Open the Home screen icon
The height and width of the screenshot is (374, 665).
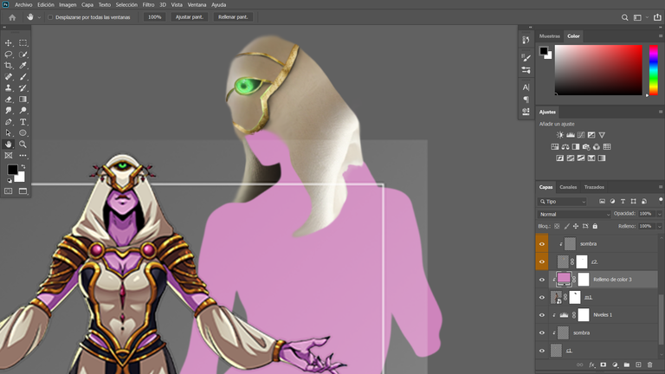12,17
